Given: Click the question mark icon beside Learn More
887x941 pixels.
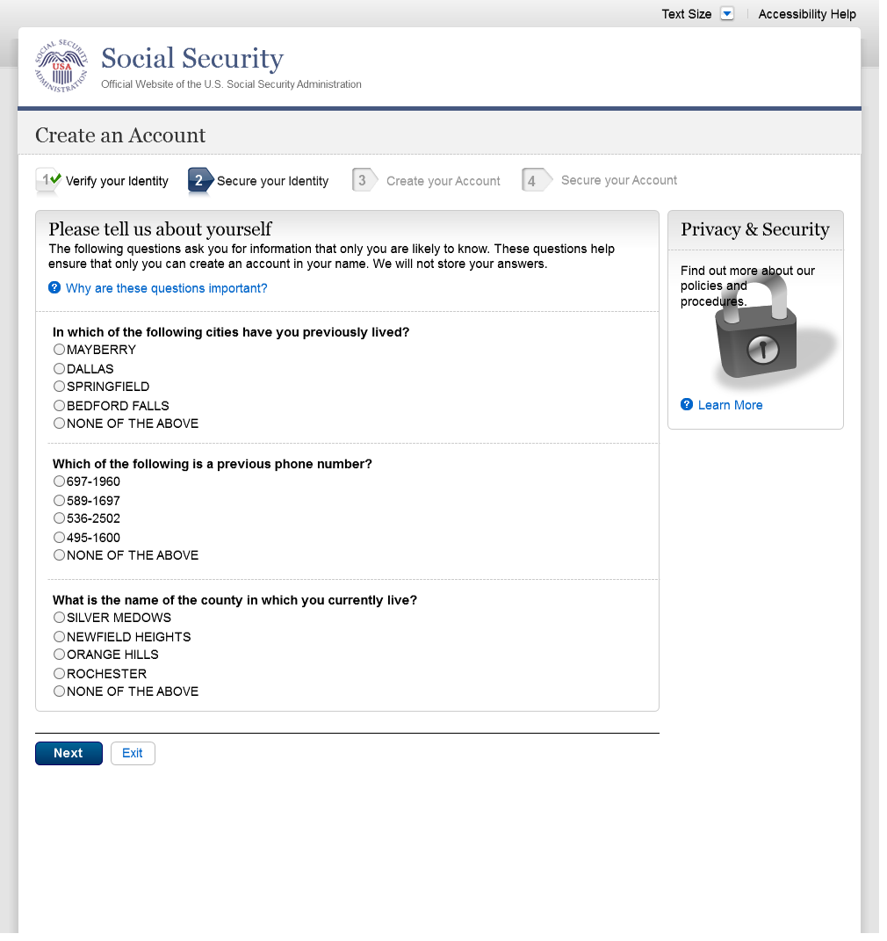Looking at the screenshot, I should [x=687, y=404].
